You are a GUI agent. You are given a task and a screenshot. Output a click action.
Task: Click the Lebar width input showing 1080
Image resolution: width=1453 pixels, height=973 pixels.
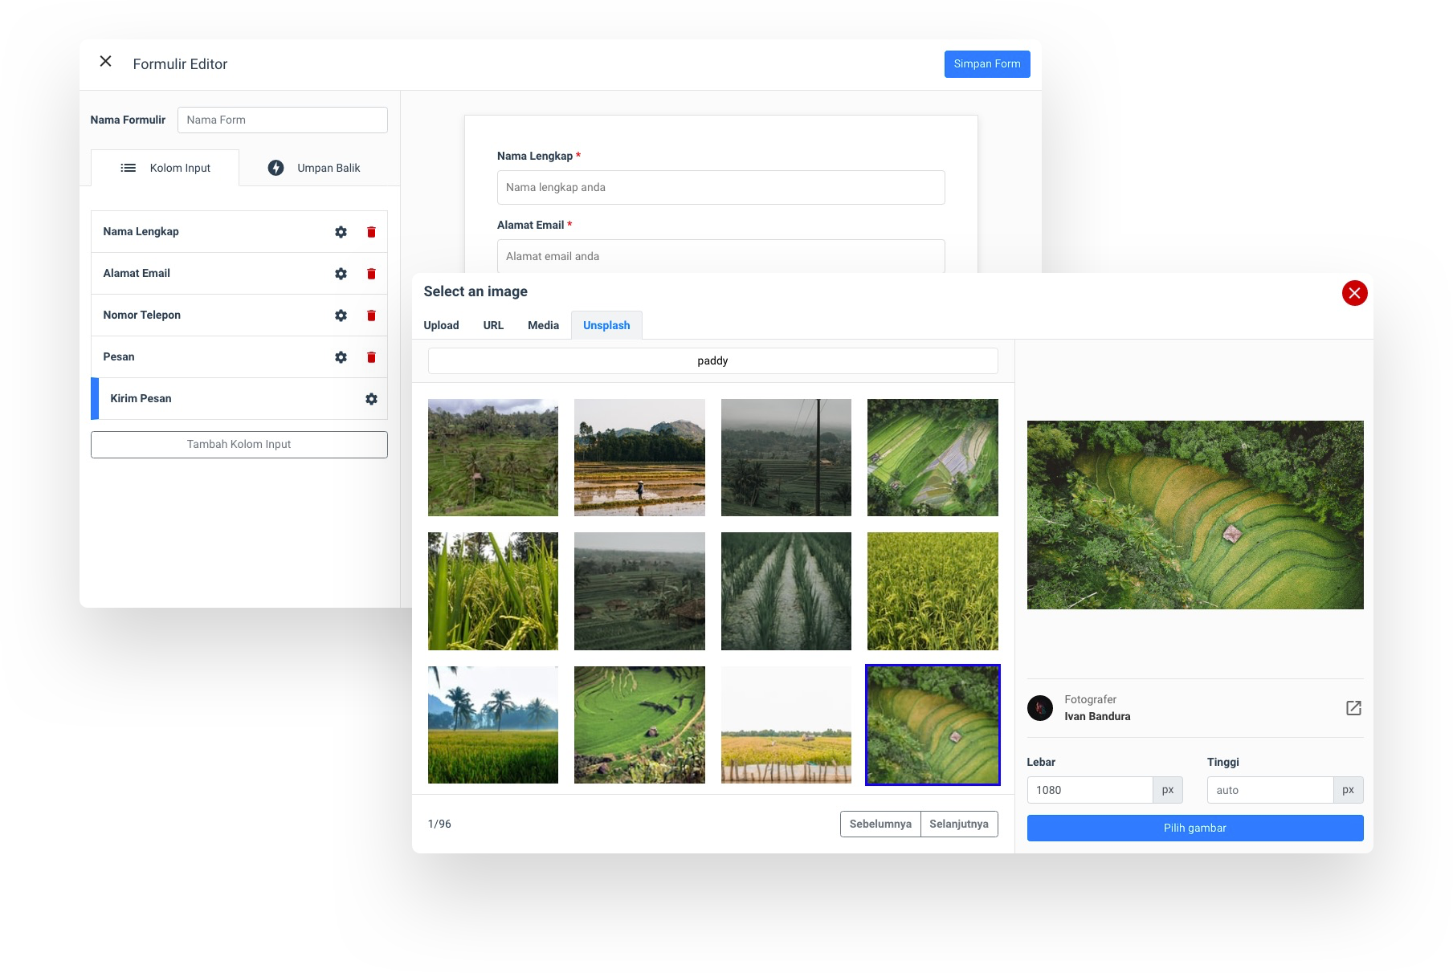point(1090,789)
